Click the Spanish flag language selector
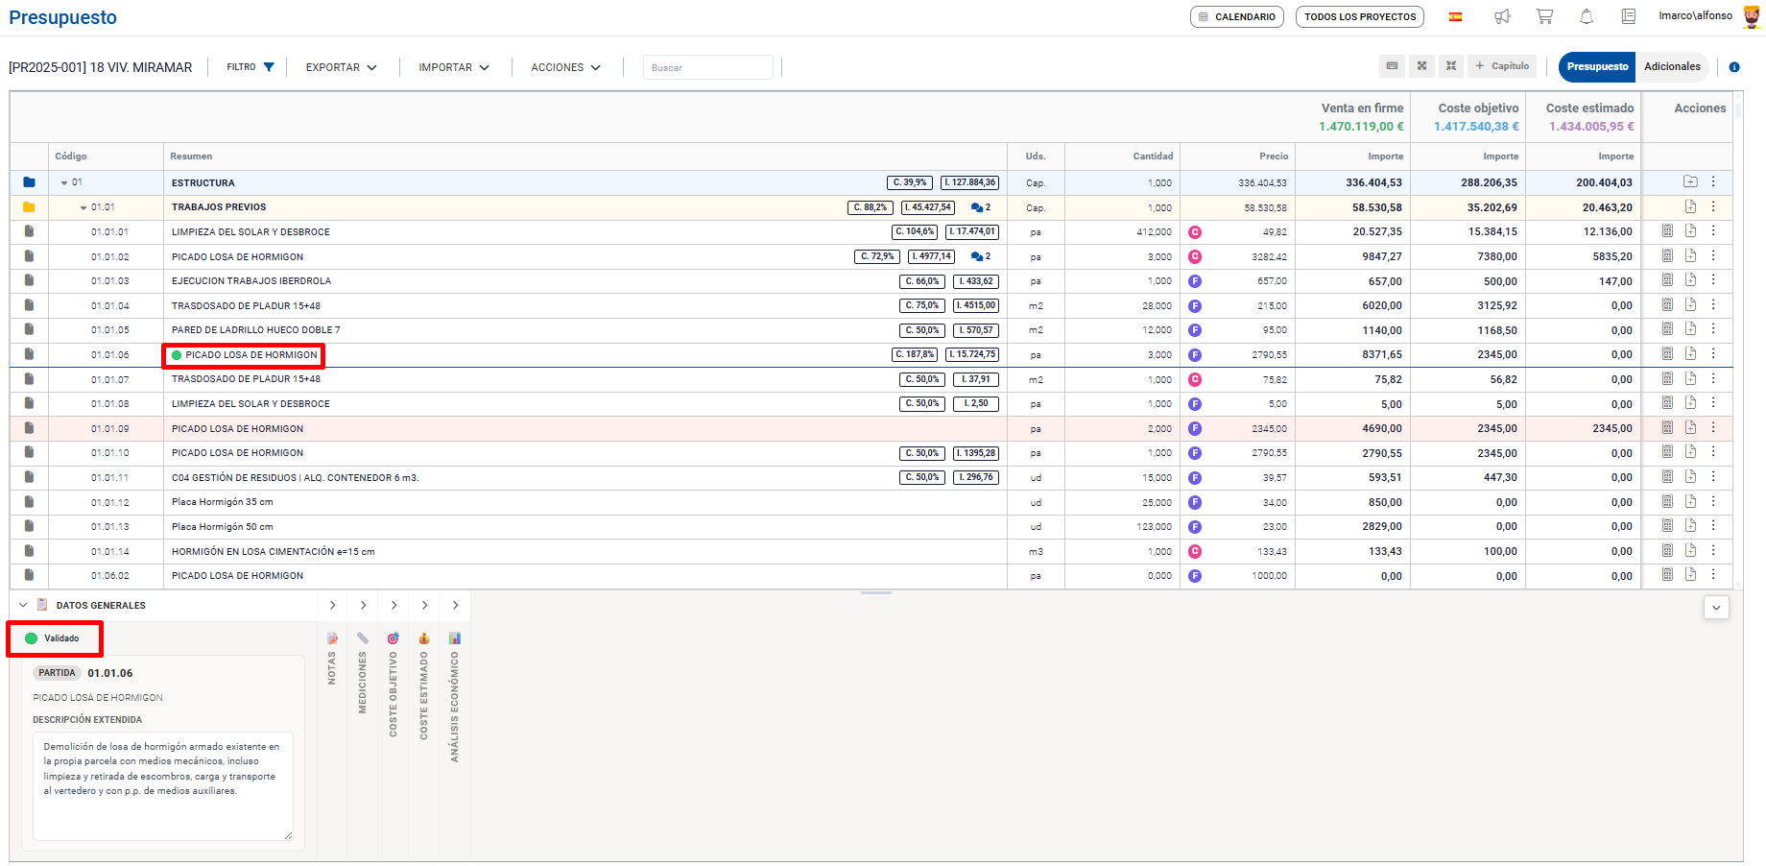The width and height of the screenshot is (1766, 866). [x=1455, y=16]
